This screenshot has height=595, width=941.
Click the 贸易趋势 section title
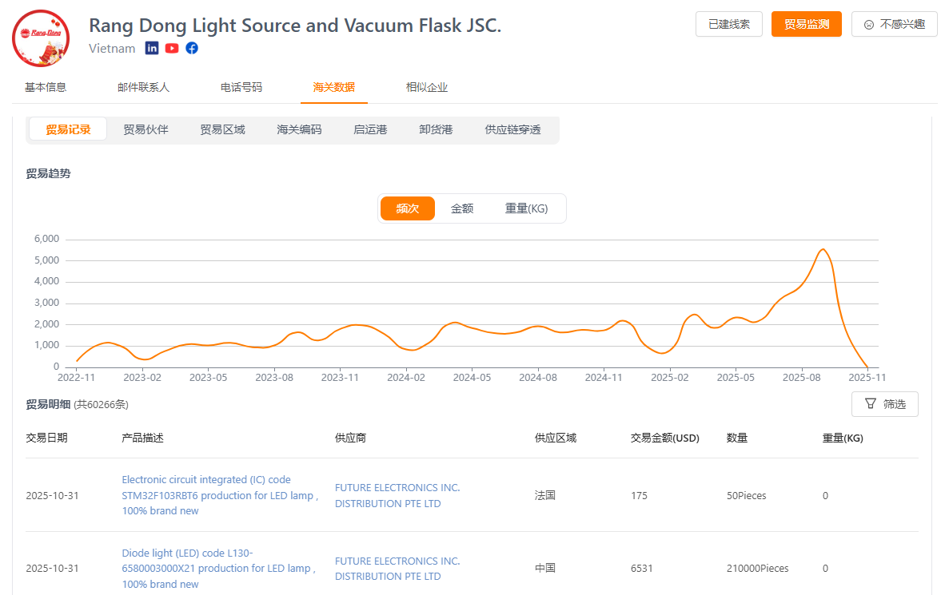48,174
